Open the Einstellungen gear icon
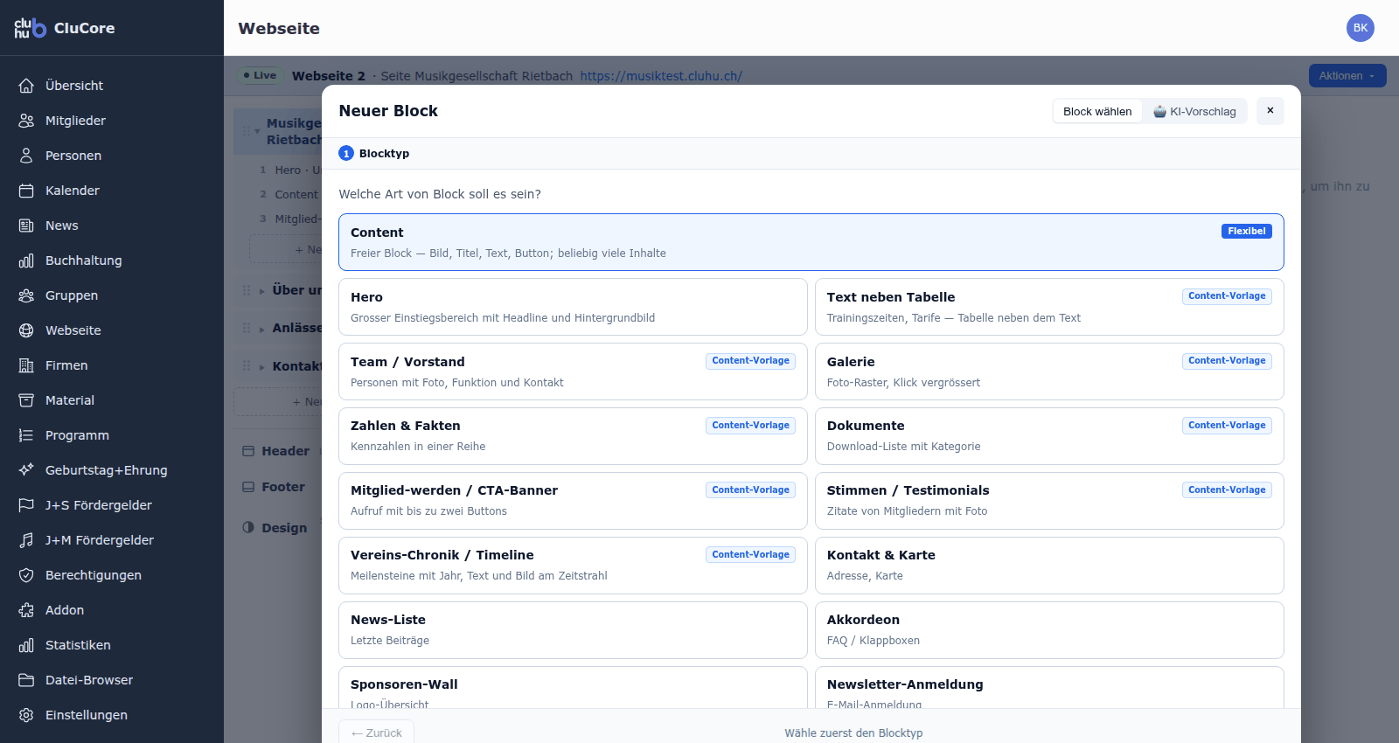1399x743 pixels. pos(26,715)
